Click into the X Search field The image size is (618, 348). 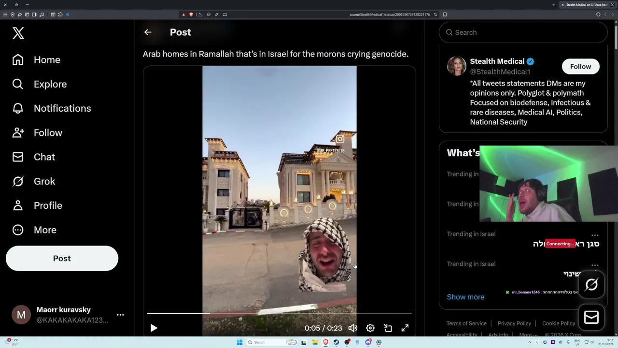tap(523, 32)
